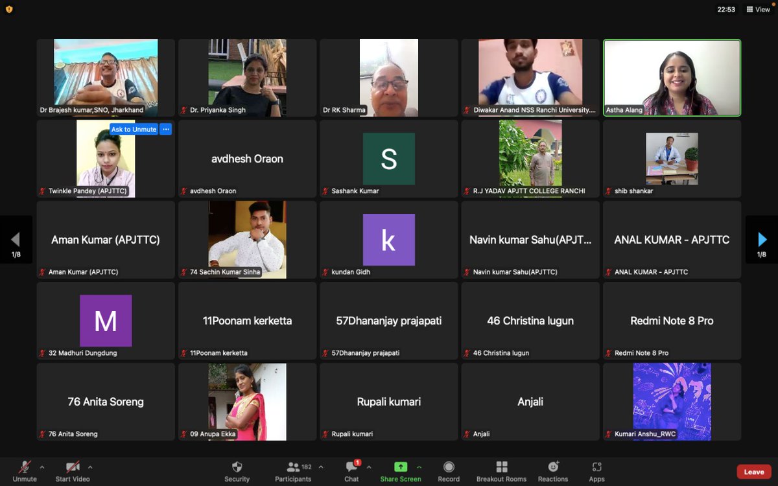The image size is (778, 486).
Task: Click the encryption shield icon
Action: click(9, 10)
